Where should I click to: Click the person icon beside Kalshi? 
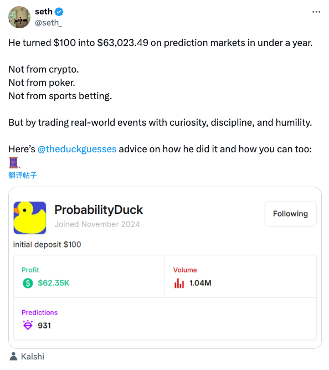point(13,356)
